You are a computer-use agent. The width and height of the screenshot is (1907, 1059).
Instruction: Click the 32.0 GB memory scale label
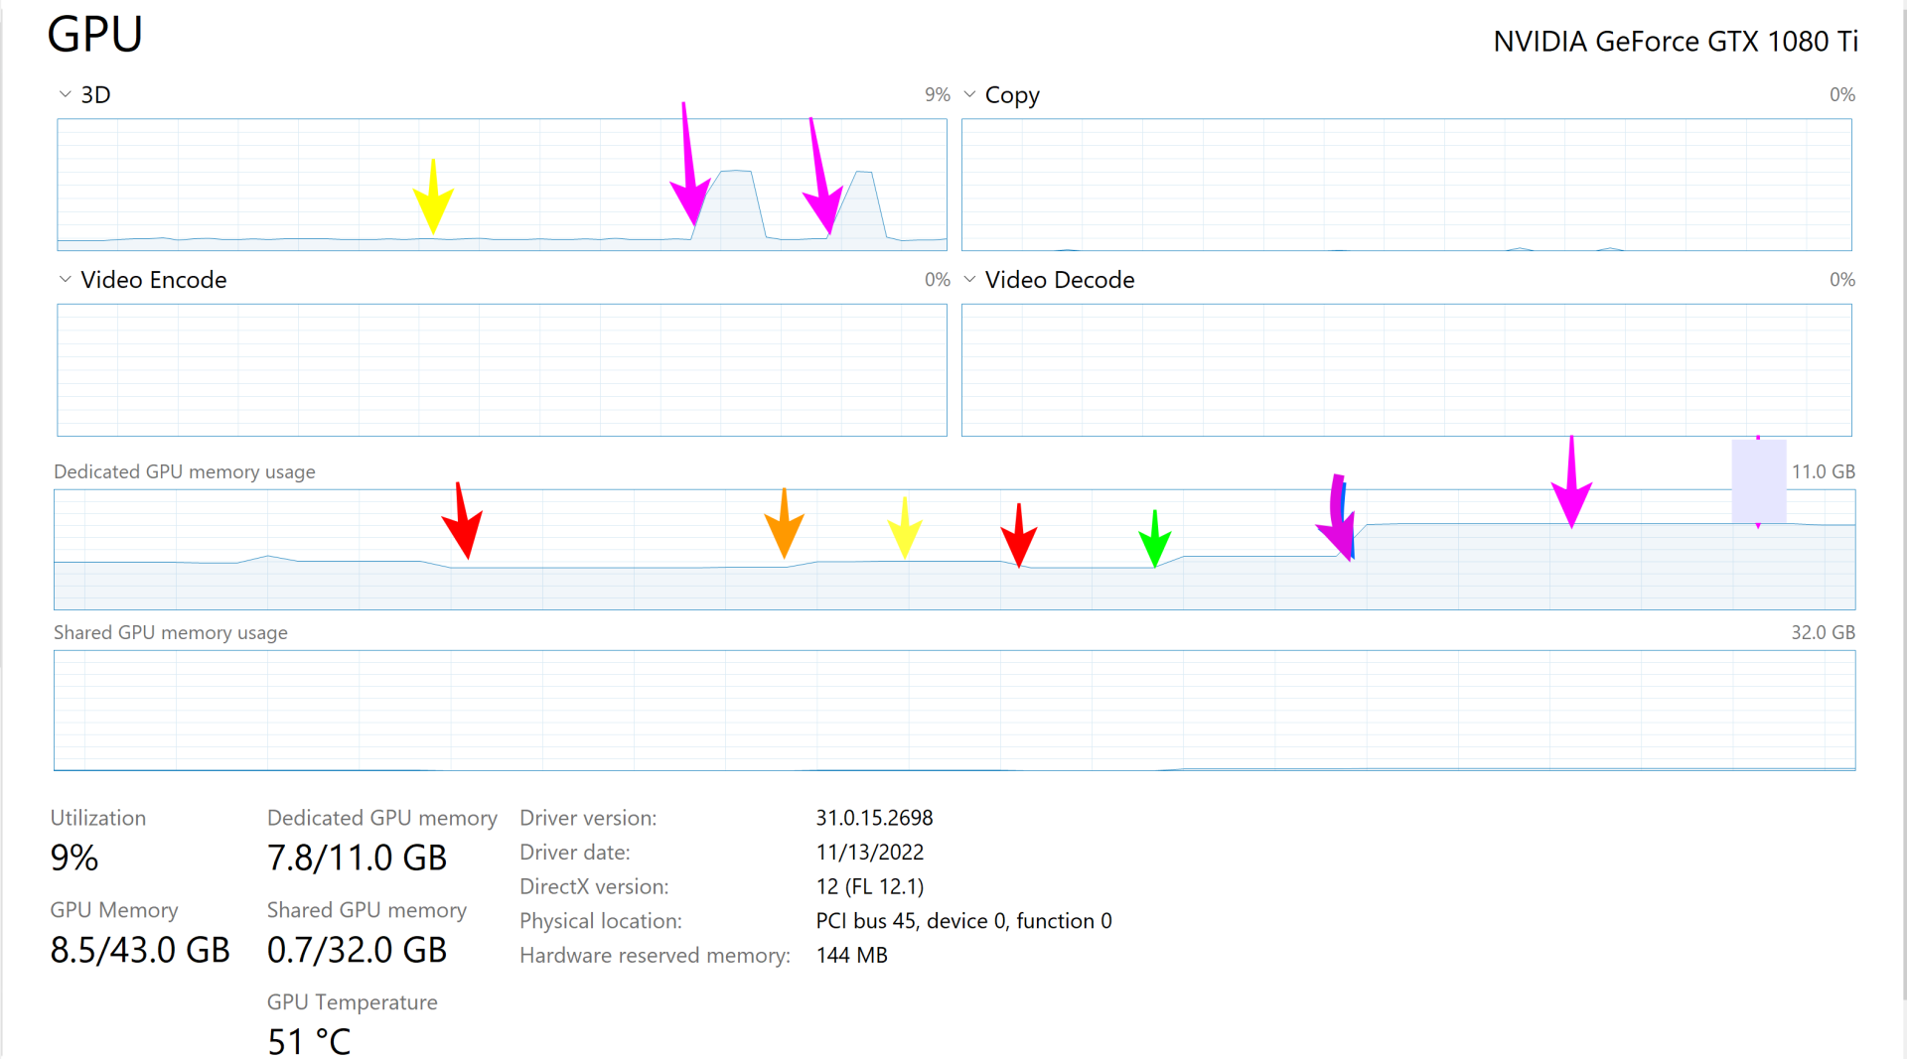tap(1823, 632)
